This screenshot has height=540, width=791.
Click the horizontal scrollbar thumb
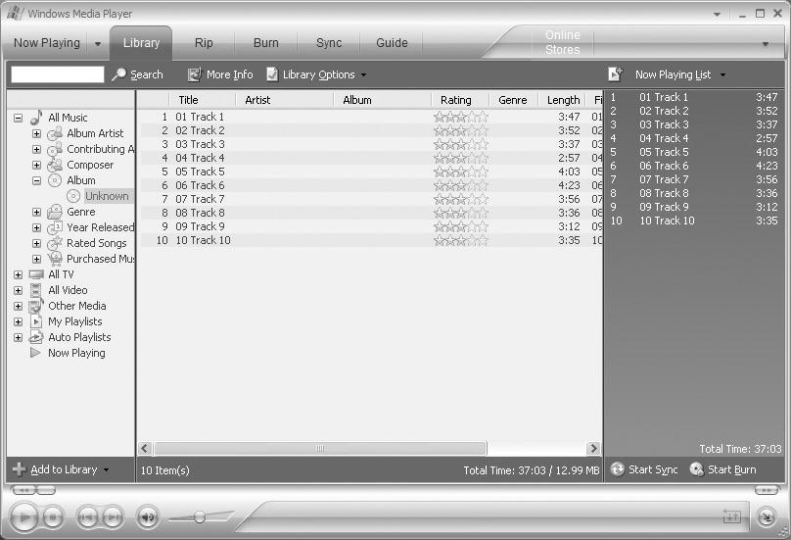pos(320,448)
